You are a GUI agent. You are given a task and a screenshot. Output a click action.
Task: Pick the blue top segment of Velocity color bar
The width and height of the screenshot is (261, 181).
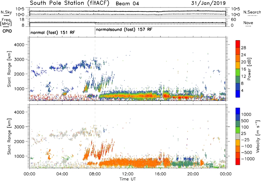coord(238,111)
